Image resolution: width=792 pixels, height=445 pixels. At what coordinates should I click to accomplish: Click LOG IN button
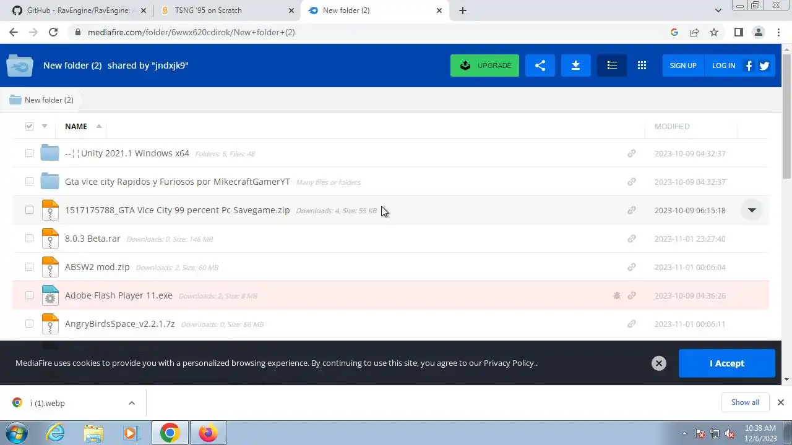[x=723, y=66]
